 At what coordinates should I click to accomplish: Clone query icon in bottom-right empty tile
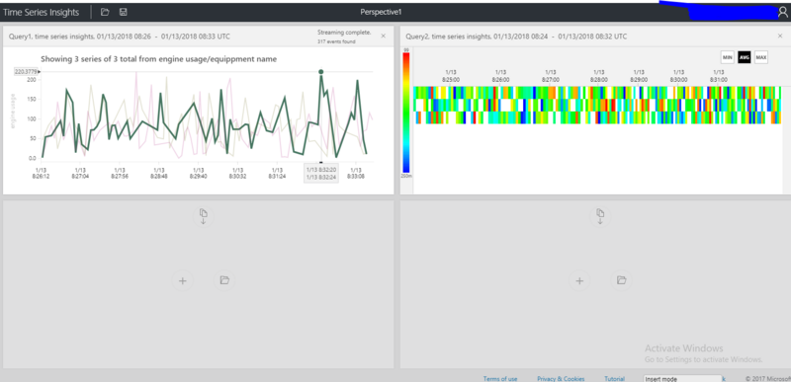coord(600,216)
